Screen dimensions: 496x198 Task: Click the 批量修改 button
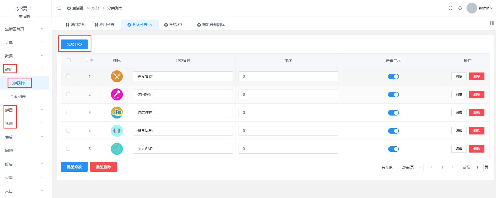click(x=74, y=167)
